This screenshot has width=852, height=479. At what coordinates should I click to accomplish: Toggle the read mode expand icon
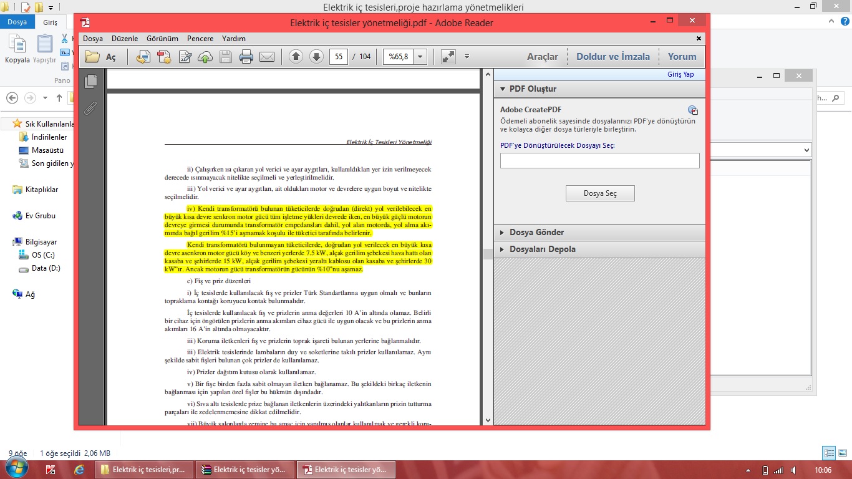(x=448, y=57)
